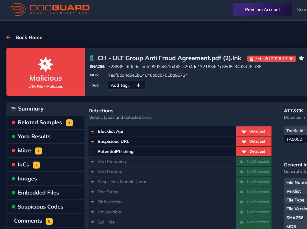Click the Comments count badge 0
This screenshot has width=307, height=229.
coord(49,221)
